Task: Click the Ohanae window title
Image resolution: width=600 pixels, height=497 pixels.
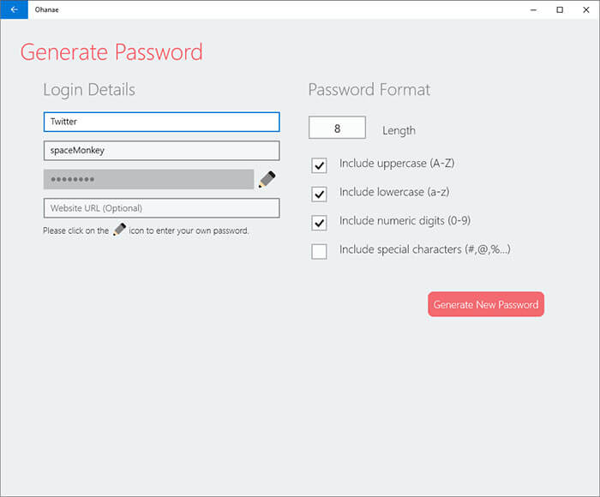Action: [46, 9]
